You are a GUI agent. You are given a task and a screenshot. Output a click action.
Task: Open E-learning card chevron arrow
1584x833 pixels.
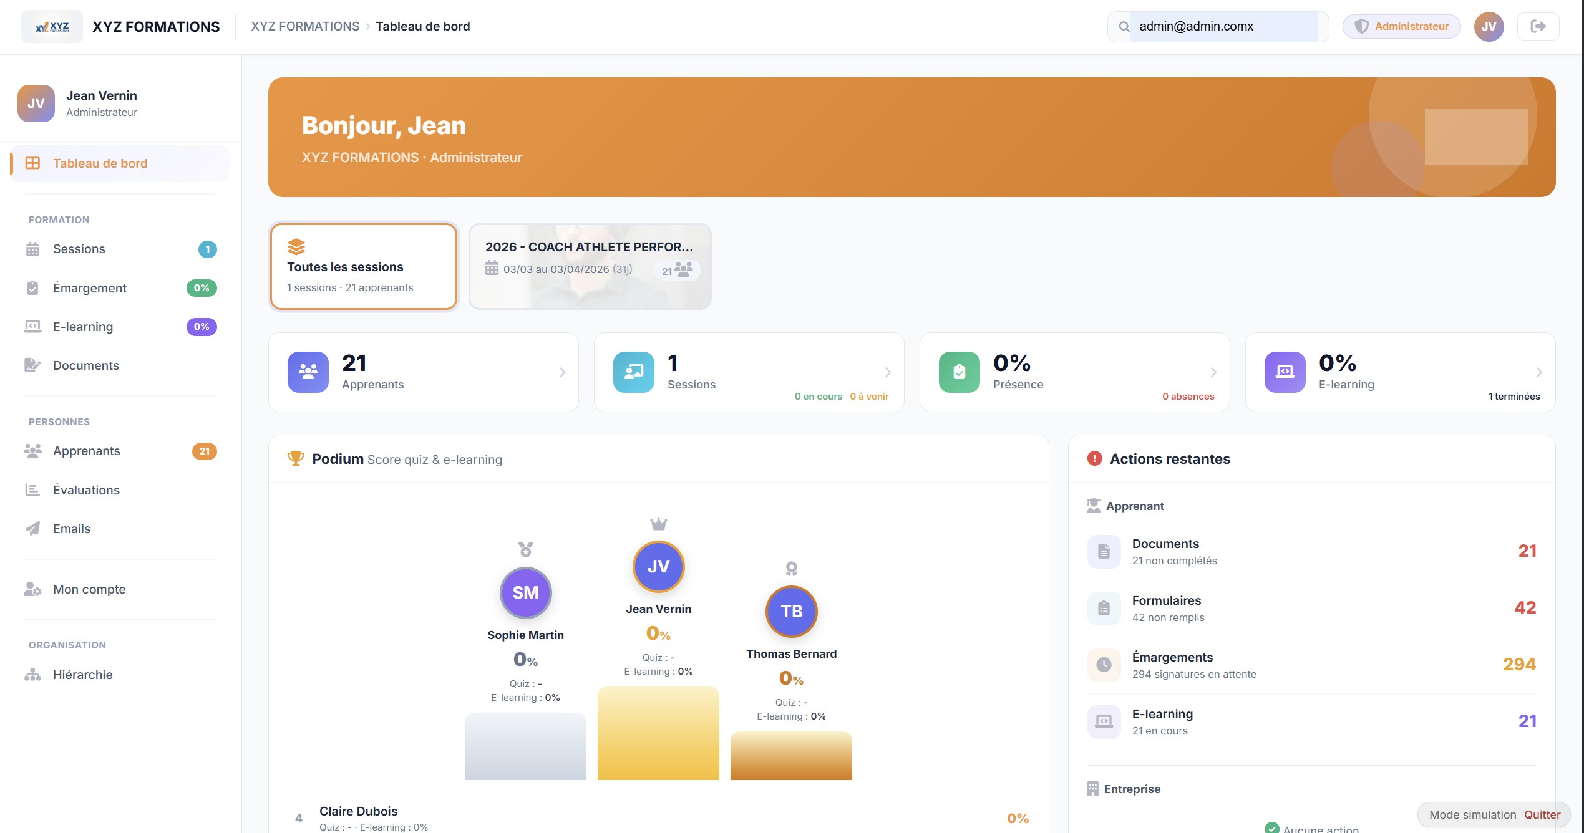pyautogui.click(x=1539, y=372)
